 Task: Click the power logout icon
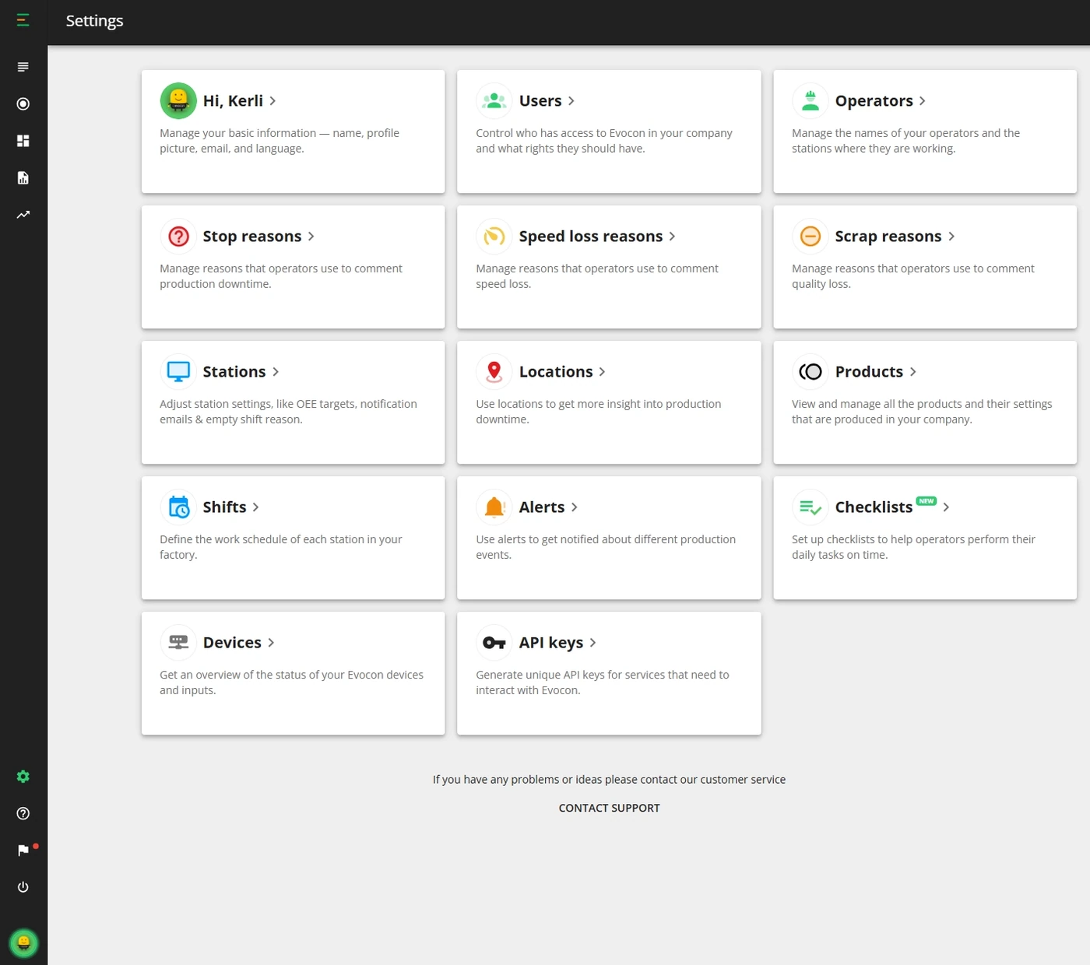[x=23, y=887]
